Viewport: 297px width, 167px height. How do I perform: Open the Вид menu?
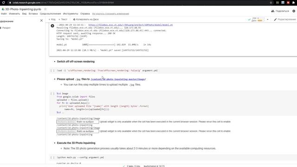(24, 13)
